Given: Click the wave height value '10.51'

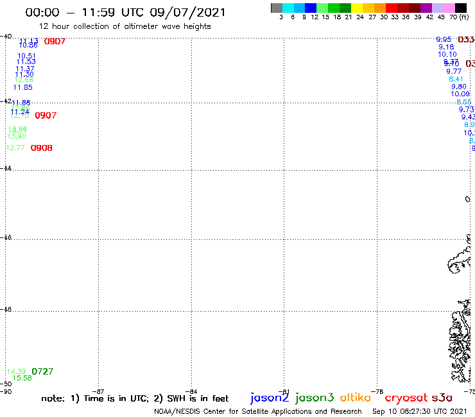Looking at the screenshot, I should point(26,56).
